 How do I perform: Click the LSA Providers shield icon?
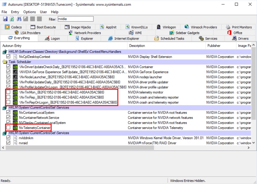click(17, 33)
